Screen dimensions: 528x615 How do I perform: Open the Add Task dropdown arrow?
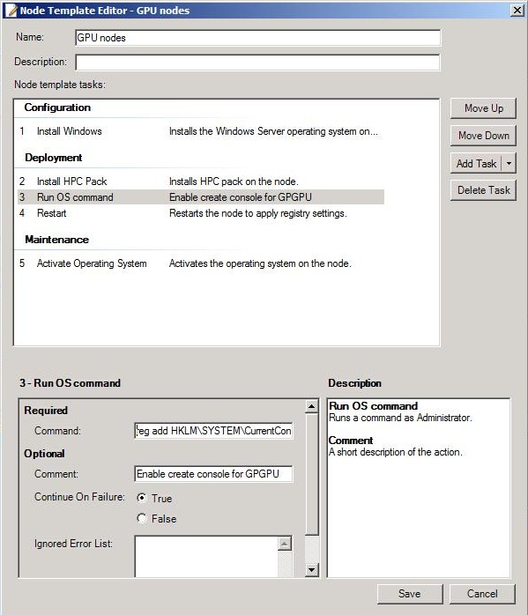(509, 163)
